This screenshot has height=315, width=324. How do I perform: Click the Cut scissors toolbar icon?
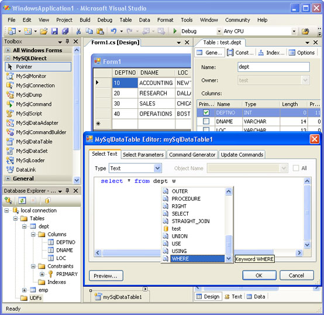click(x=78, y=31)
